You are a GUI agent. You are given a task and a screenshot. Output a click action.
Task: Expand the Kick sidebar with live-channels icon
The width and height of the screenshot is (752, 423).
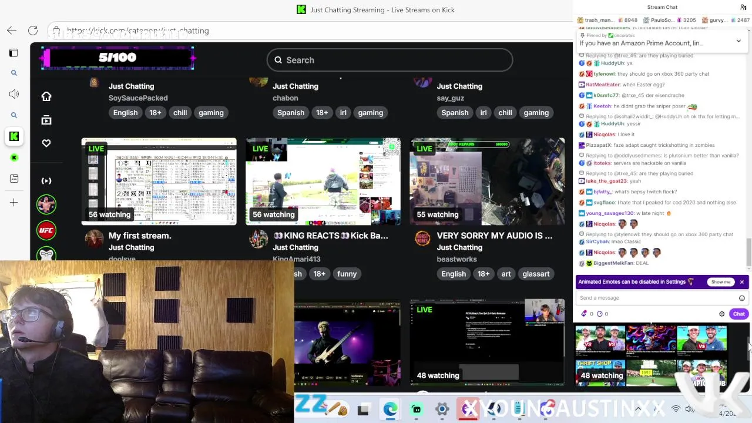[x=46, y=181]
